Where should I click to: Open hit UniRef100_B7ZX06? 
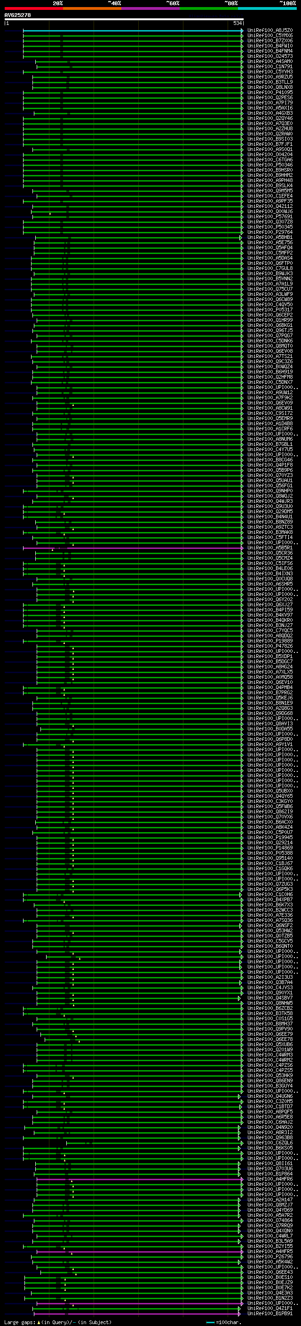pos(270,40)
